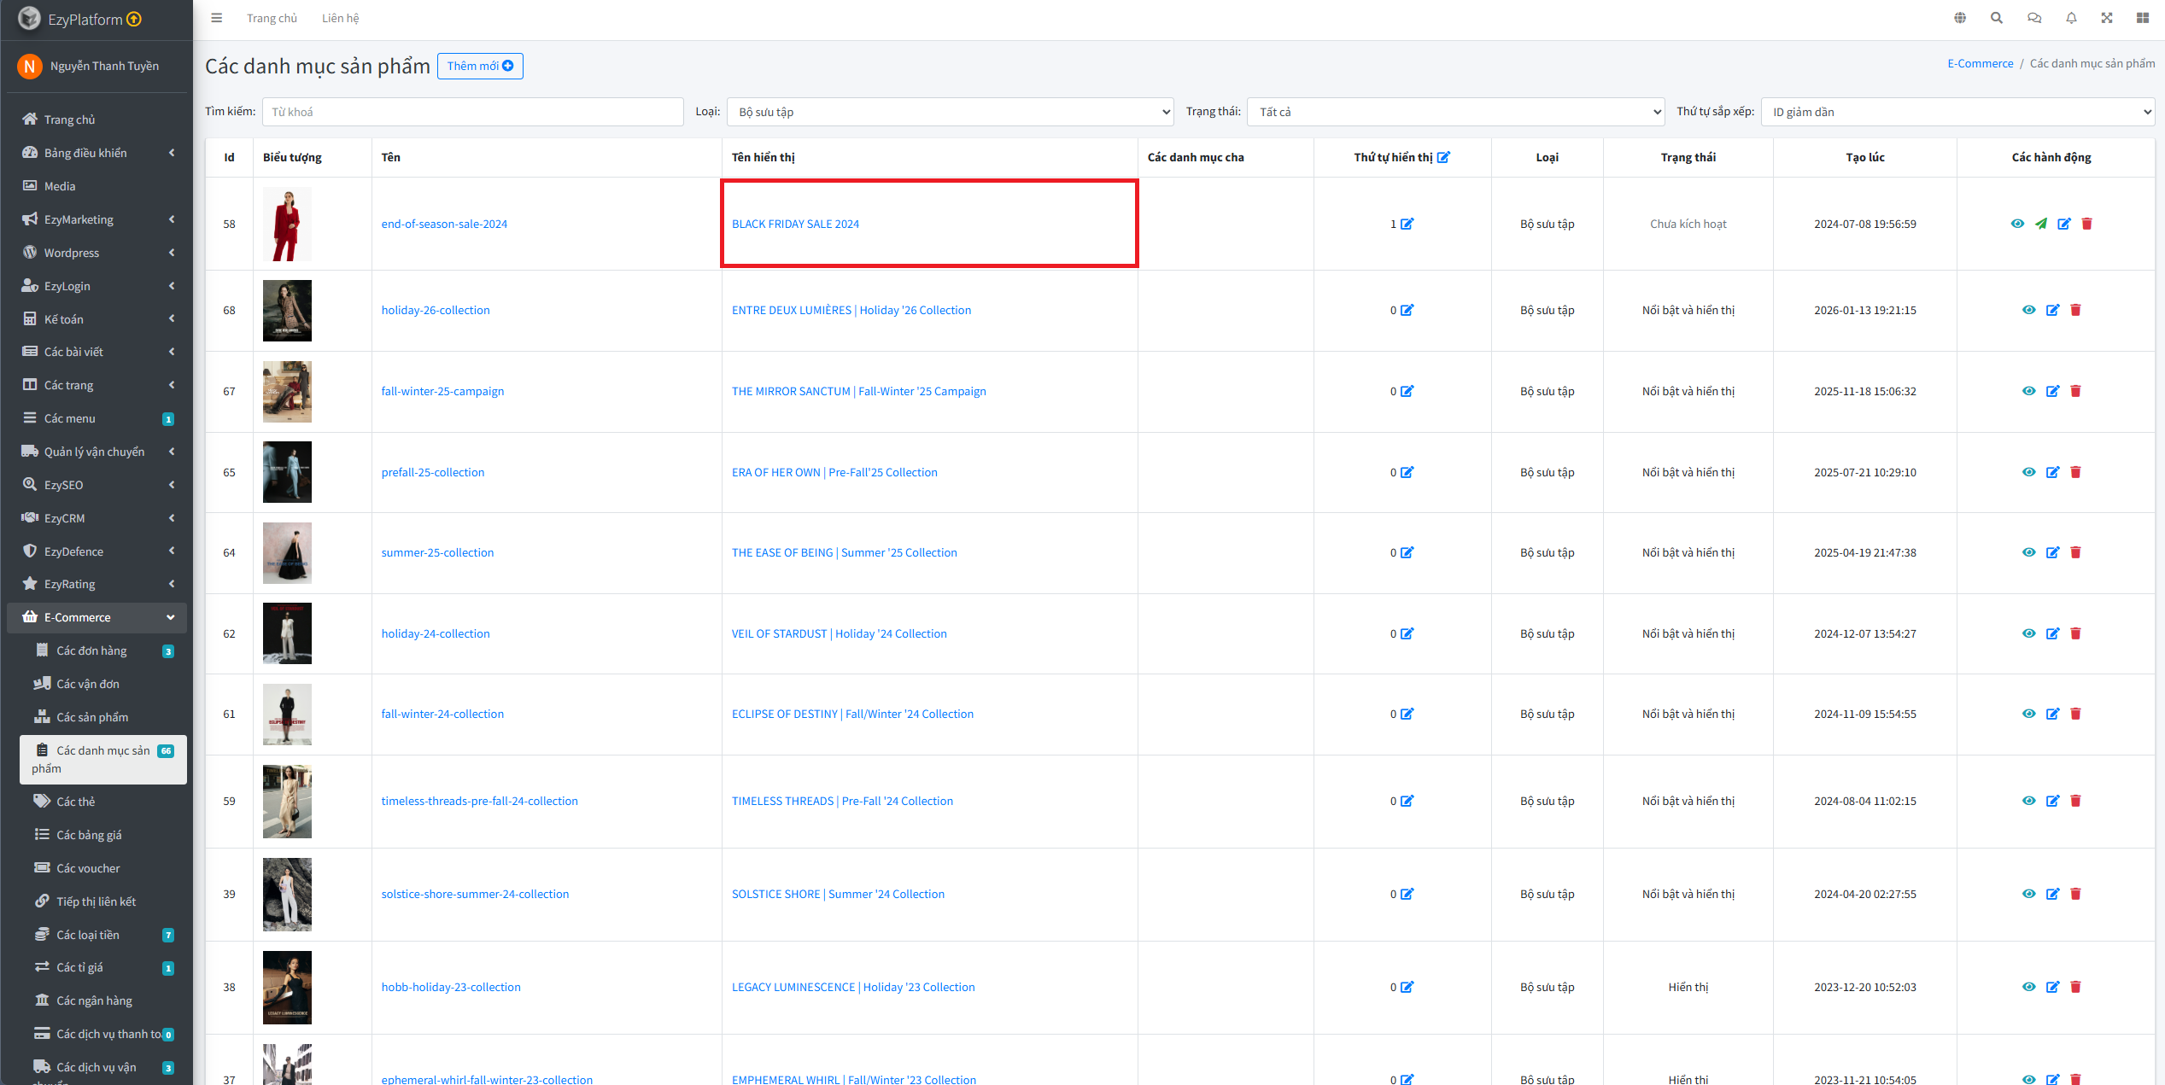Click the hamburger sidebar toggle icon
This screenshot has height=1085, width=2165.
click(x=217, y=18)
